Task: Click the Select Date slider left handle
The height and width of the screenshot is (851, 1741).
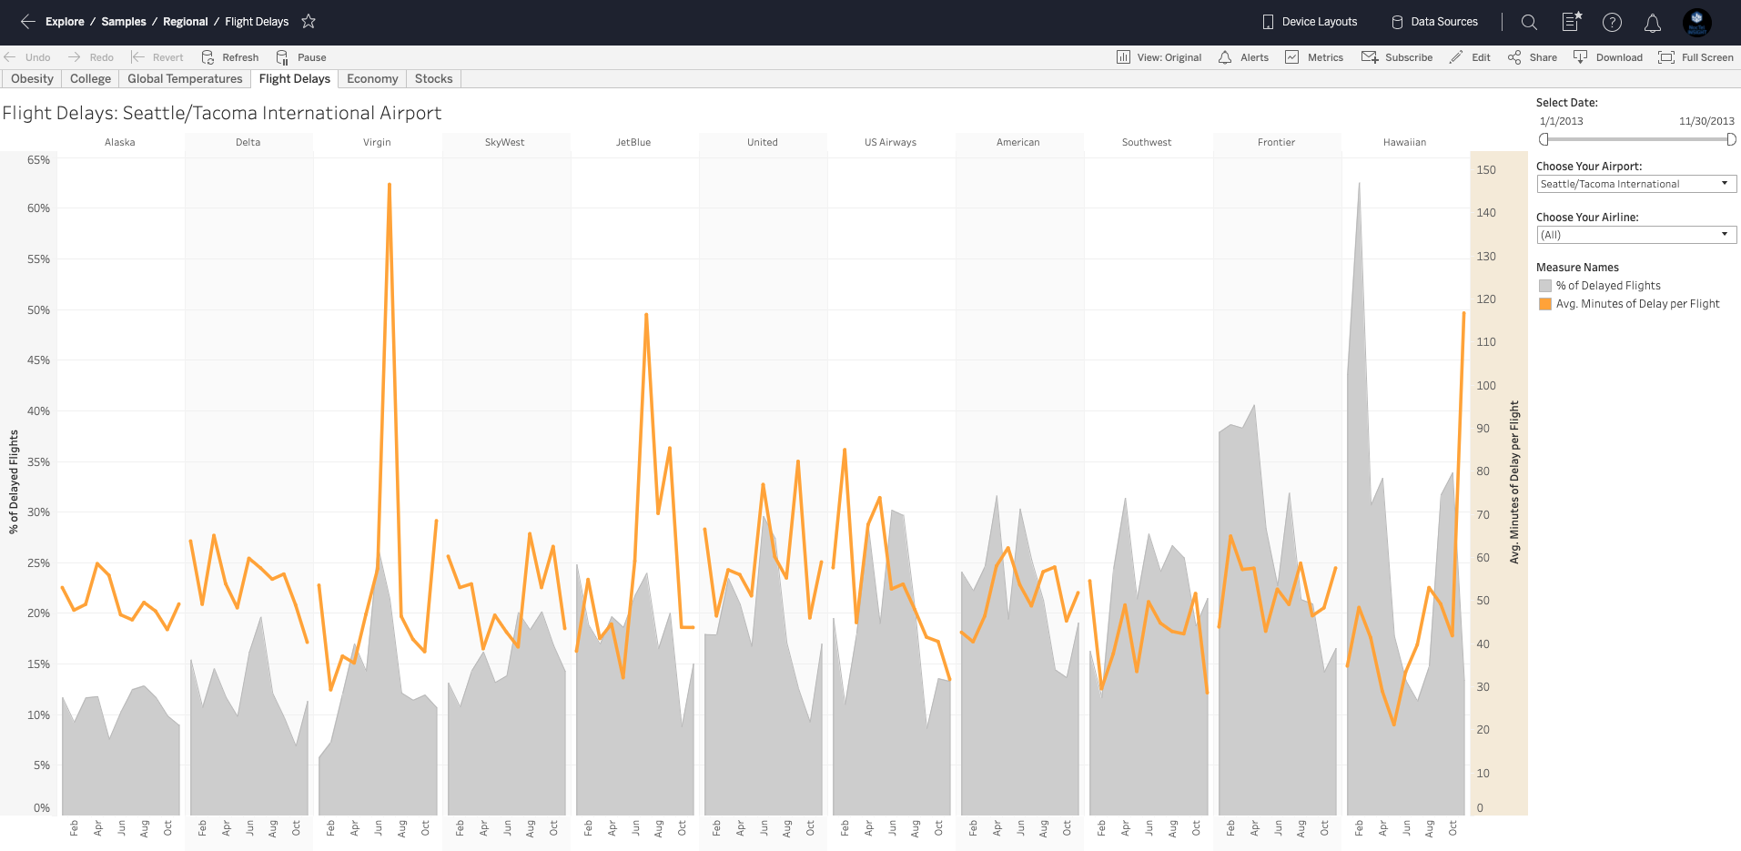Action: pyautogui.click(x=1544, y=139)
